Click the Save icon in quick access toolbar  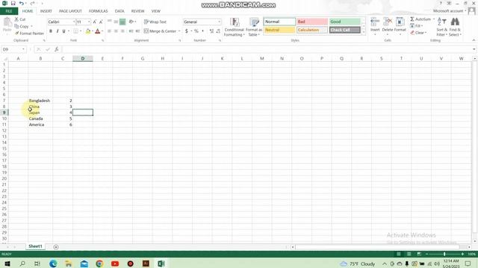click(13, 3)
